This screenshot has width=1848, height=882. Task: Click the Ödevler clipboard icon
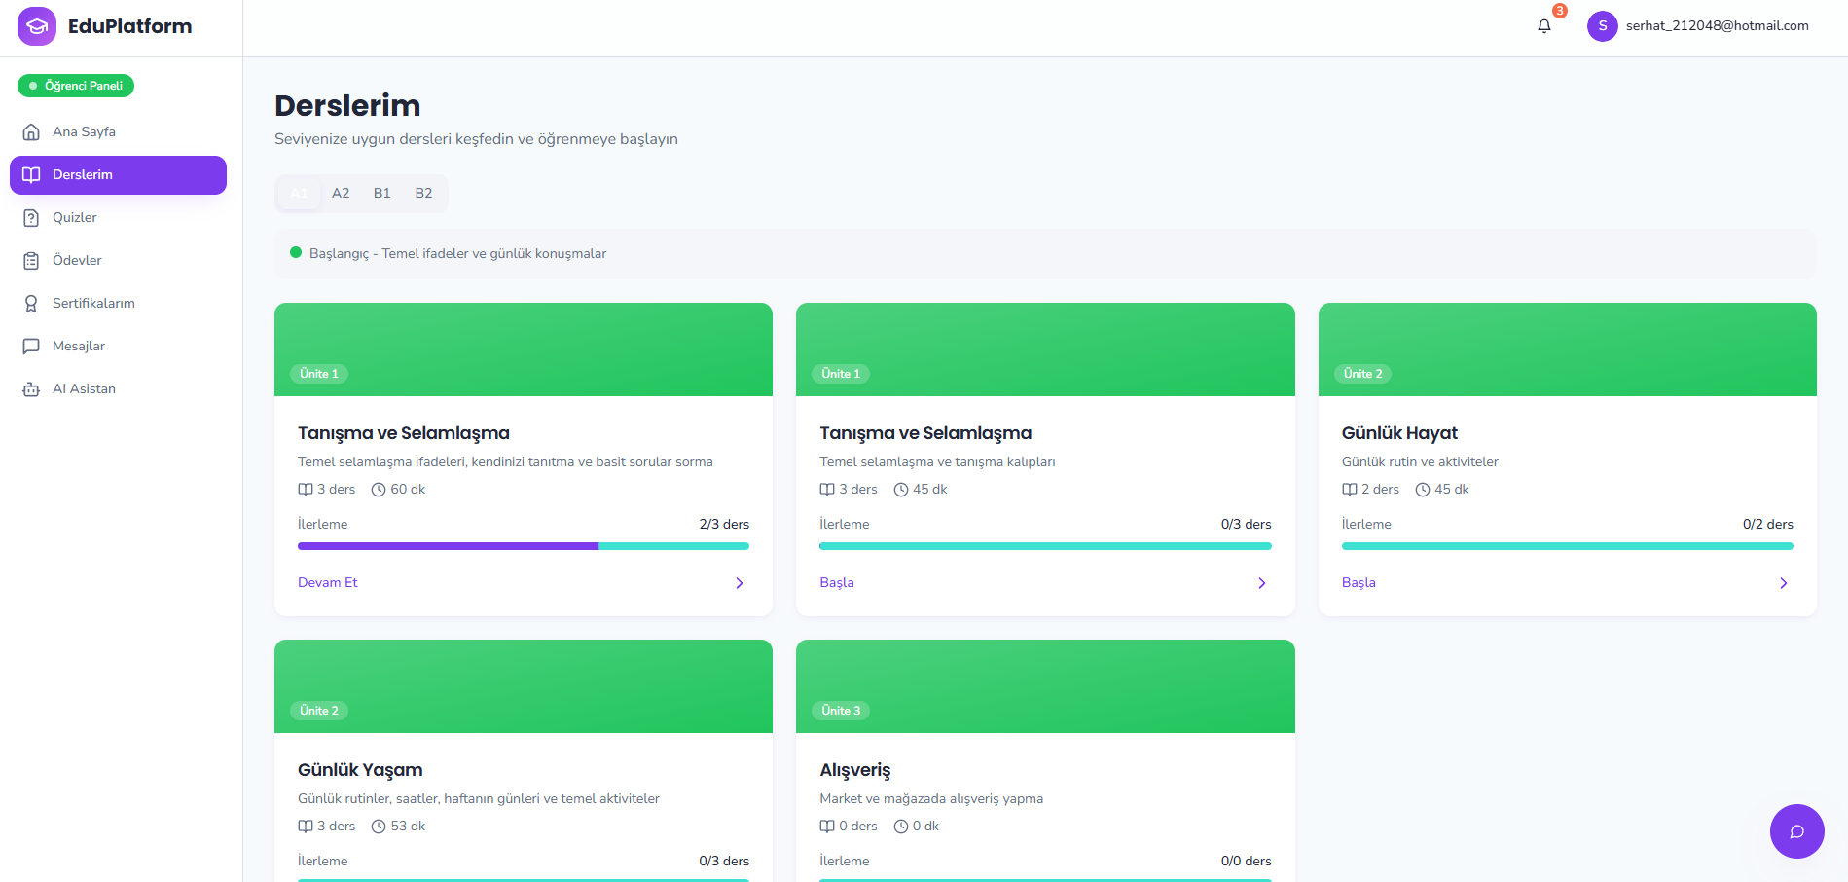(31, 260)
